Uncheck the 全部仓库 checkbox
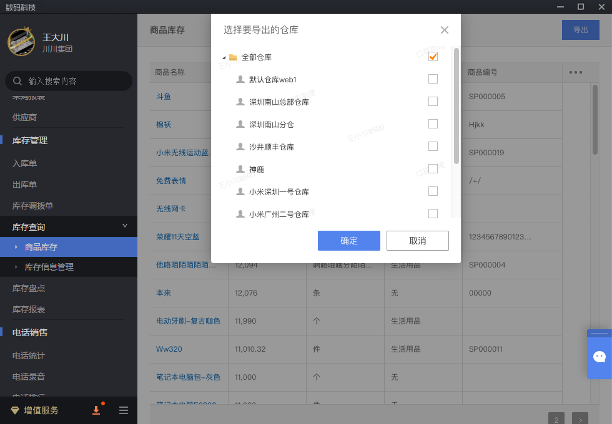The width and height of the screenshot is (612, 424). pyautogui.click(x=433, y=57)
